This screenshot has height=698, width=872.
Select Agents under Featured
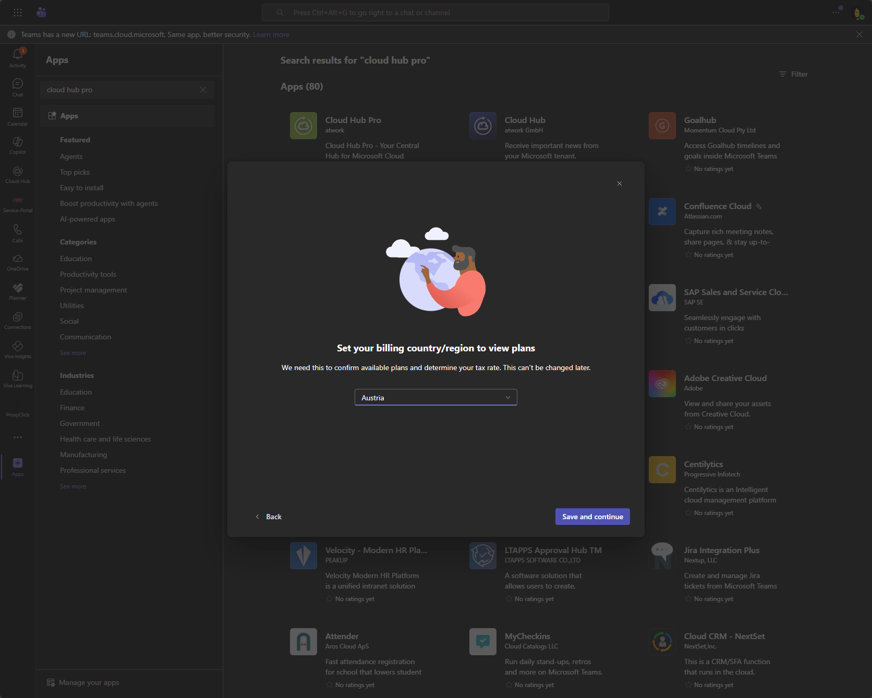point(71,156)
